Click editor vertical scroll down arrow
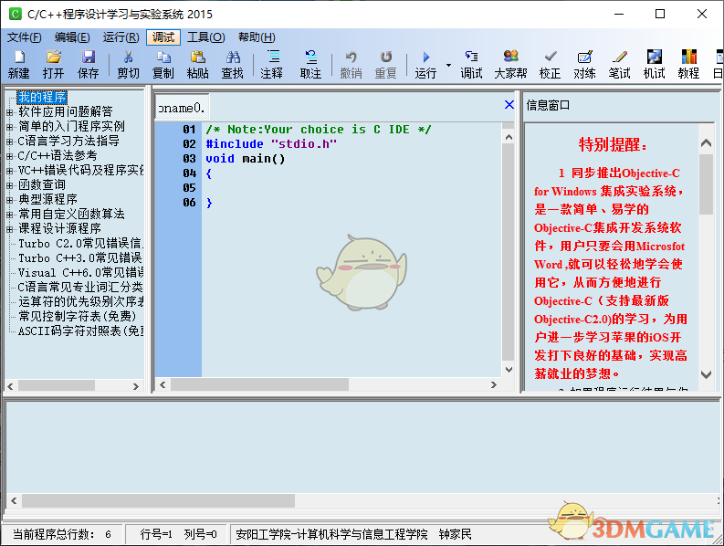This screenshot has height=546, width=724. pyautogui.click(x=509, y=369)
